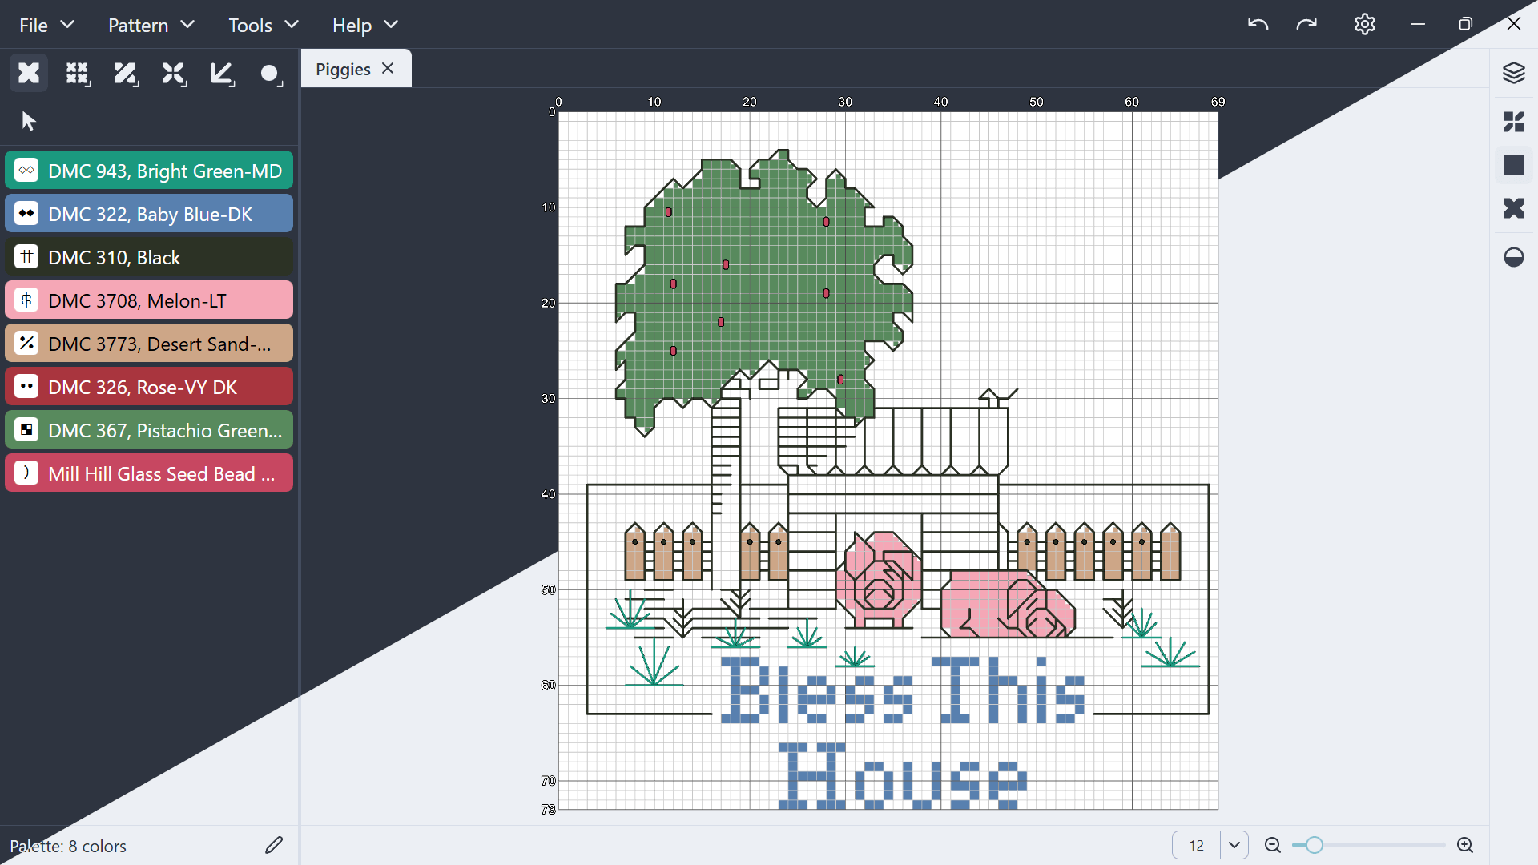
Task: Select the bead/French knot tool
Action: point(271,74)
